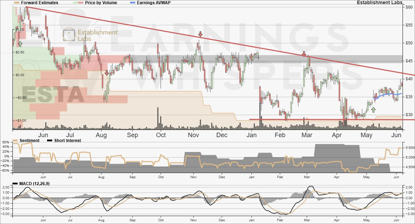Select the Forward Estimates legend label
The height and width of the screenshot is (224, 415).
(39, 2)
